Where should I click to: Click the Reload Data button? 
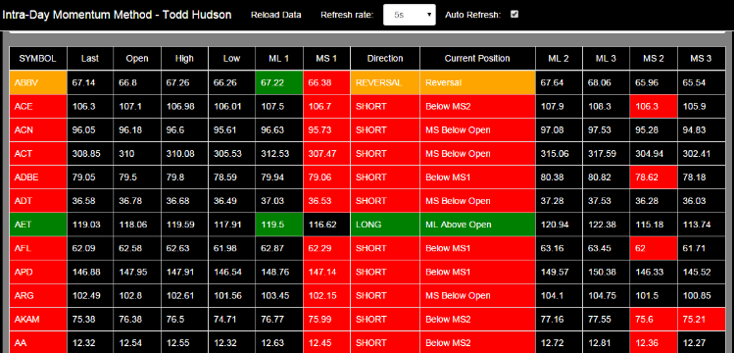click(275, 15)
